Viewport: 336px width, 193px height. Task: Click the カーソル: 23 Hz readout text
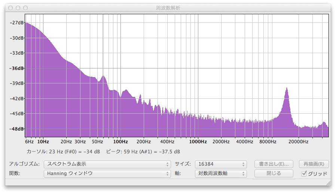click(63, 151)
